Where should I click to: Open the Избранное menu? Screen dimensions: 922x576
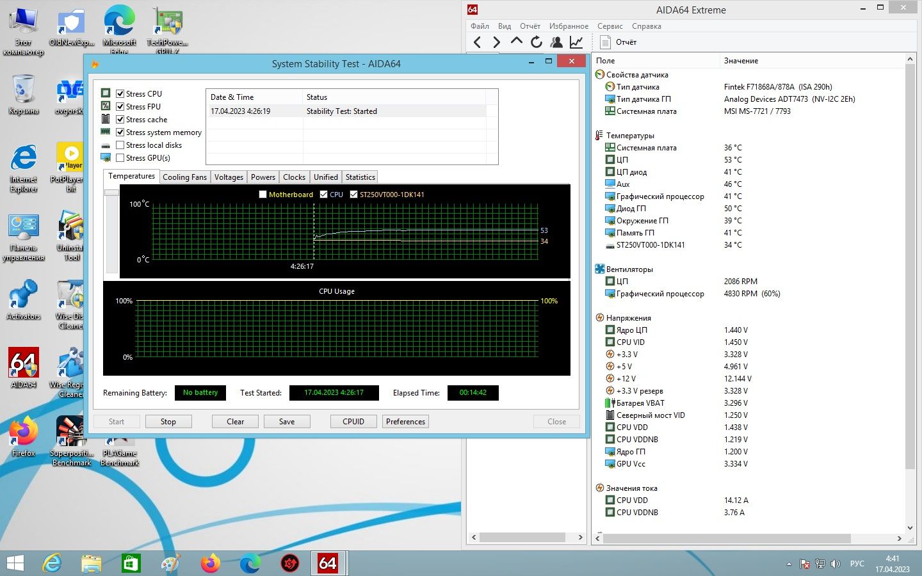coord(569,26)
